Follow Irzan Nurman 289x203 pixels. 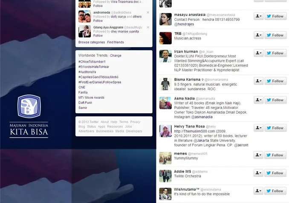(275, 53)
